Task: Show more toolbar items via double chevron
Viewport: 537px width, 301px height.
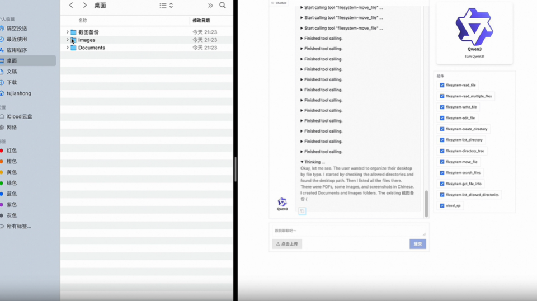Action: click(x=210, y=6)
